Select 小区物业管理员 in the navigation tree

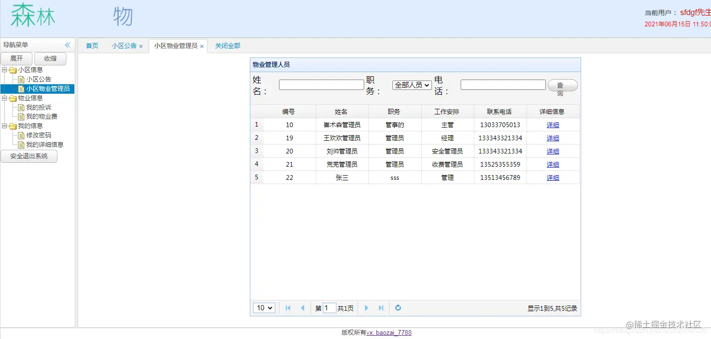[48, 89]
